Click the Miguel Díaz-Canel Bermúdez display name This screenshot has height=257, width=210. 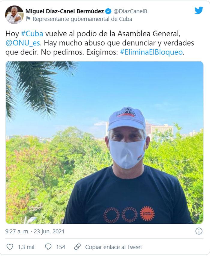65,11
